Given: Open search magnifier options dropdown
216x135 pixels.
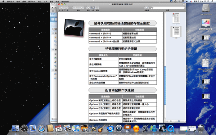Looking at the screenshot, I should (x=152, y=8).
